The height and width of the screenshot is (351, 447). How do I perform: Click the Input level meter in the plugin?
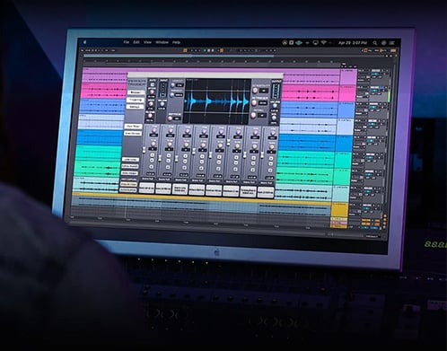(163, 90)
